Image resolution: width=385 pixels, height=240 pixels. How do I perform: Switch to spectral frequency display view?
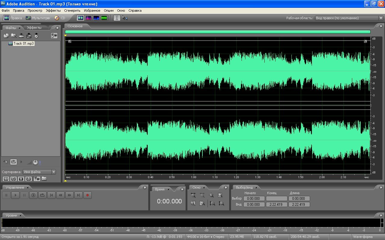(x=88, y=18)
